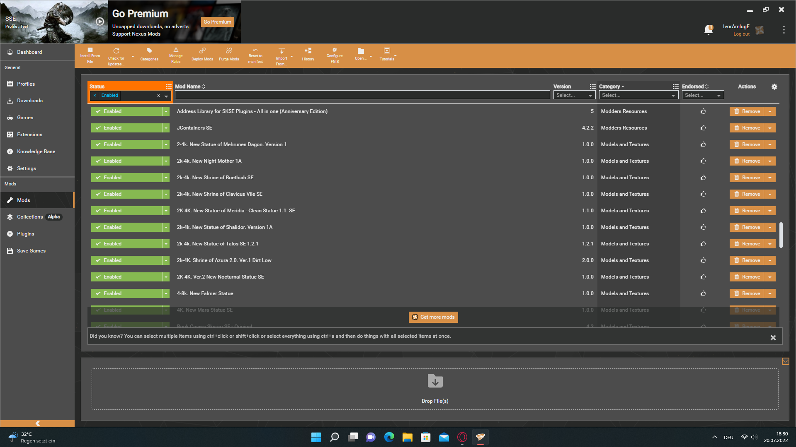Endorse 4-8k. New Falmer Statue
Viewport: 796px width, 447px height.
pos(703,293)
